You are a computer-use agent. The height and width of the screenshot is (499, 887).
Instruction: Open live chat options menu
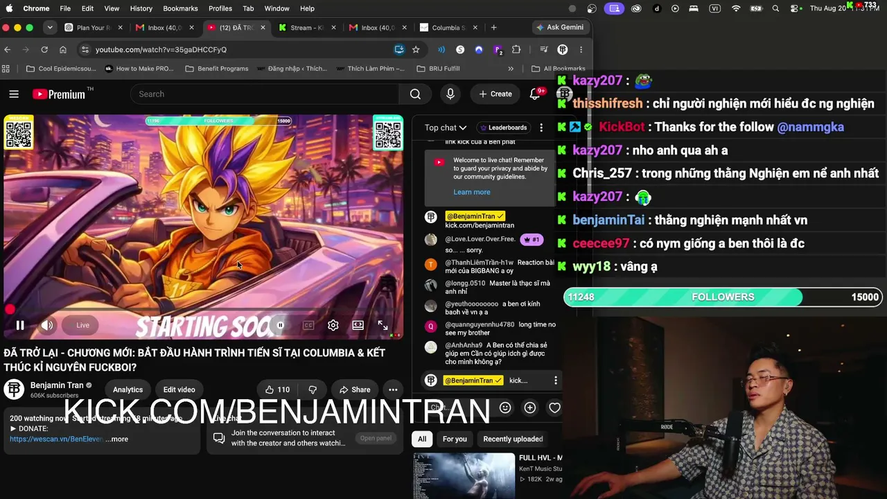tap(541, 128)
